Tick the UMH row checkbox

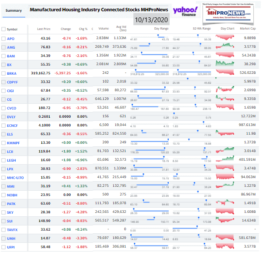3,238
